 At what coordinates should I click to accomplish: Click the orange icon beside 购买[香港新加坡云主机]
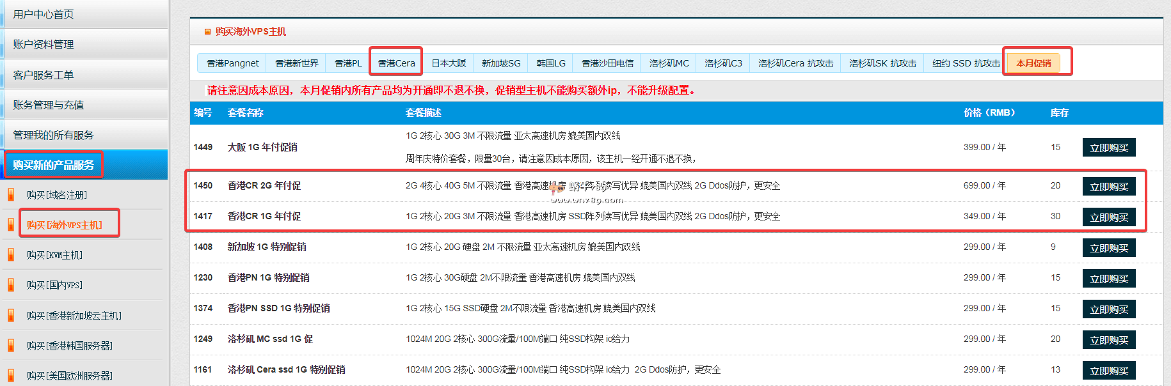click(11, 315)
